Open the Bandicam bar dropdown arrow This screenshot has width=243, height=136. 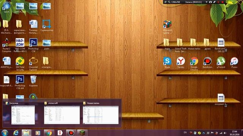[207, 2]
